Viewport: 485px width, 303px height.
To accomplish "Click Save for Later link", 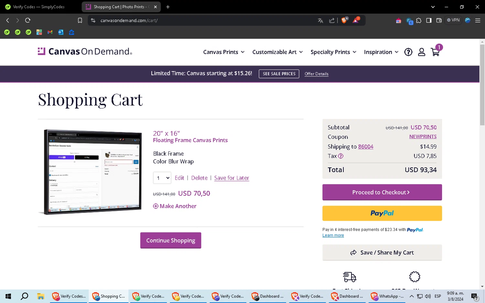I will point(232,178).
